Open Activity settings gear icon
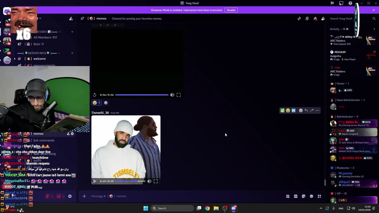379x213 pixels. click(347, 29)
